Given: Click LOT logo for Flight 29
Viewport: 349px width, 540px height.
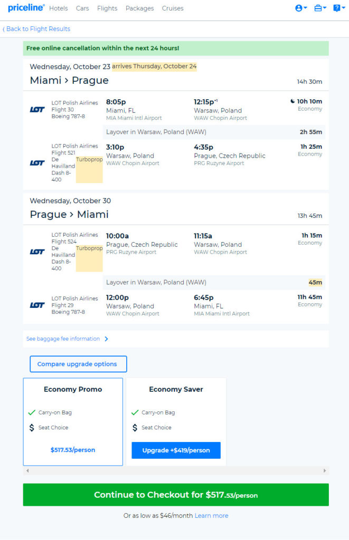Looking at the screenshot, I should (x=37, y=305).
